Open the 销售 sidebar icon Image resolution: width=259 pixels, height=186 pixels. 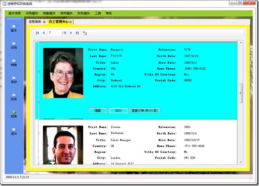(14, 63)
